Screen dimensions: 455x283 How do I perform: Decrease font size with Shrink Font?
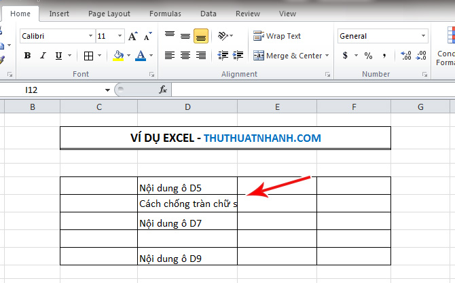pyautogui.click(x=147, y=36)
